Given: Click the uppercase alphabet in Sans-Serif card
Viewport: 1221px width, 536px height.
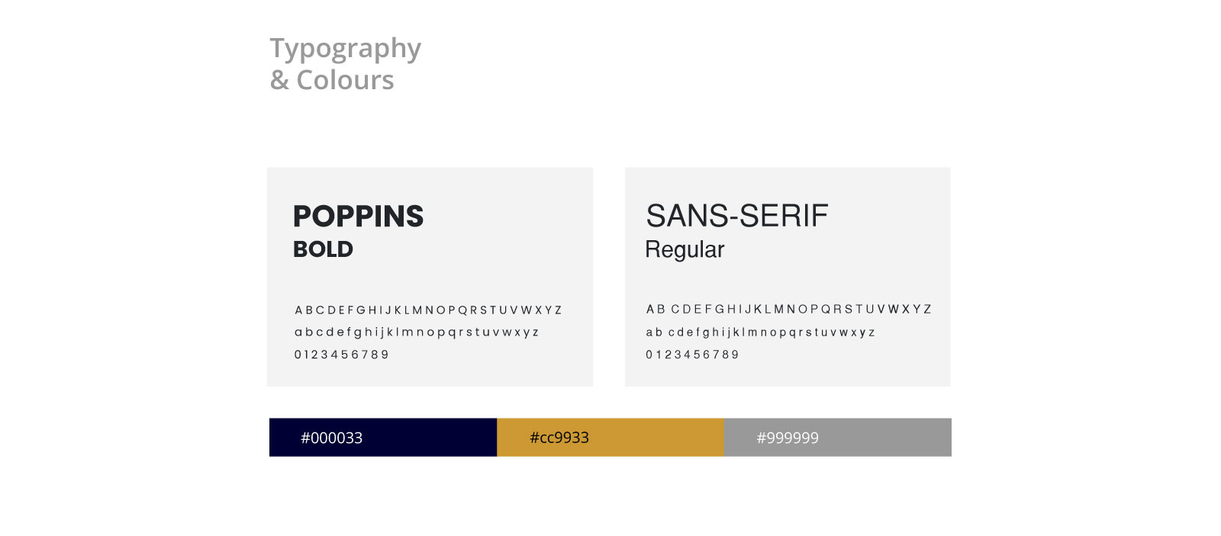Looking at the screenshot, I should point(788,310).
